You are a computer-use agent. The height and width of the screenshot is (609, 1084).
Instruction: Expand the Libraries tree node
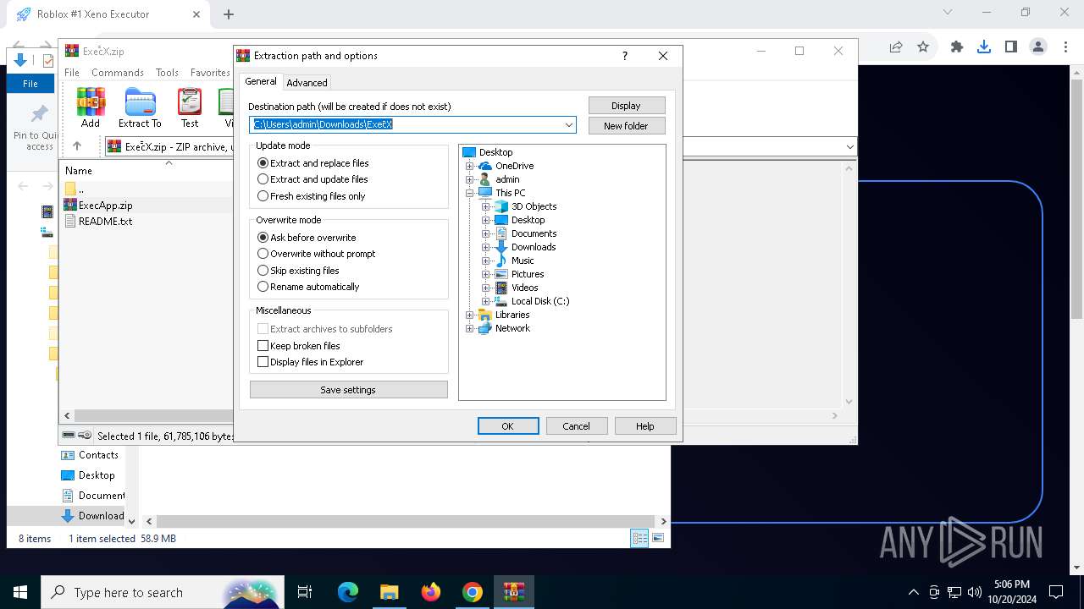pyautogui.click(x=470, y=315)
